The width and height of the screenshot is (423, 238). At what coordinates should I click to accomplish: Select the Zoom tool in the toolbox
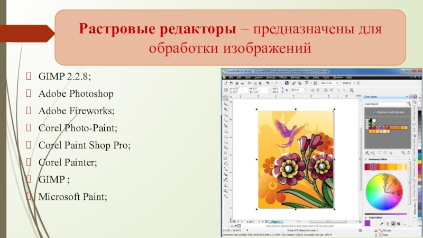[x=225, y=115]
